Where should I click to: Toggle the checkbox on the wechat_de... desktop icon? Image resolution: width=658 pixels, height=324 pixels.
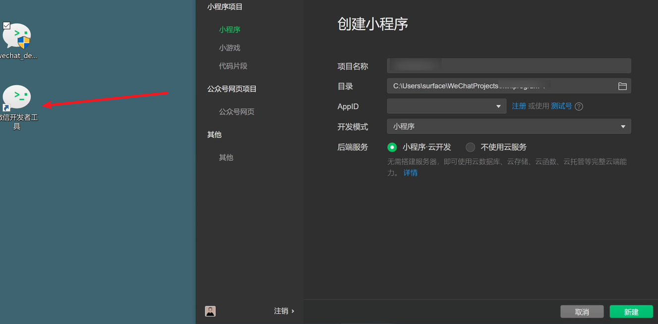(6, 25)
